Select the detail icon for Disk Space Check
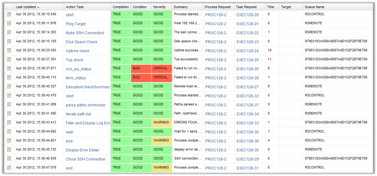377x176 pixels. pos(9,41)
